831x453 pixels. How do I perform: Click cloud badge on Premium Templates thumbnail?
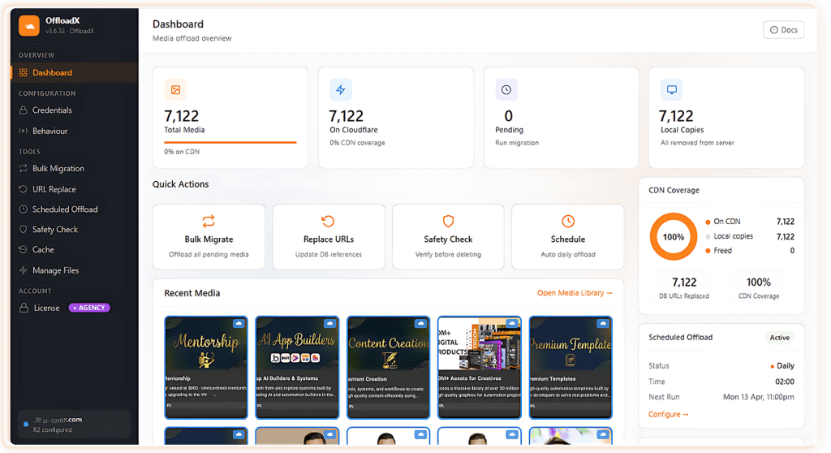(x=603, y=323)
